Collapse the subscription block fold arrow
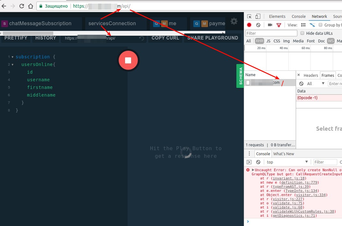The height and width of the screenshot is (226, 342). pyautogui.click(x=12, y=57)
